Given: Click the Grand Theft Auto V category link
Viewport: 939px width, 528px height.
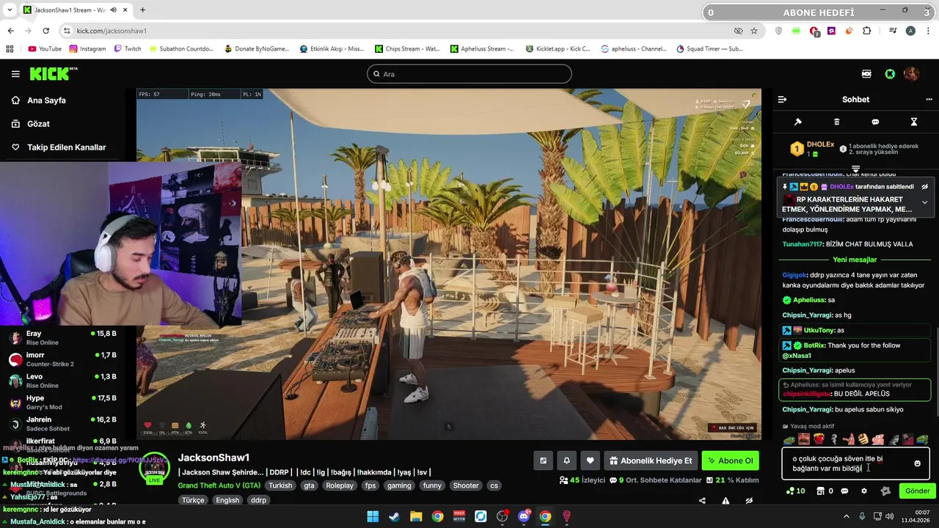Looking at the screenshot, I should pyautogui.click(x=219, y=485).
